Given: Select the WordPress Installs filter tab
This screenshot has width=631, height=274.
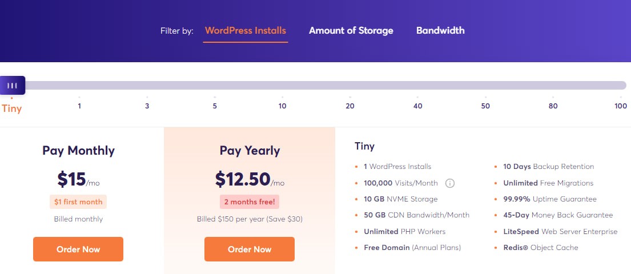Looking at the screenshot, I should point(246,31).
